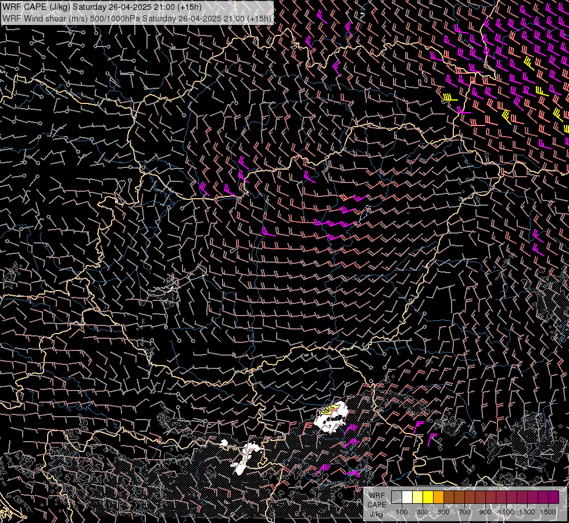This screenshot has height=523, width=569.
Task: Click the legend value 700
Action: [x=464, y=512]
